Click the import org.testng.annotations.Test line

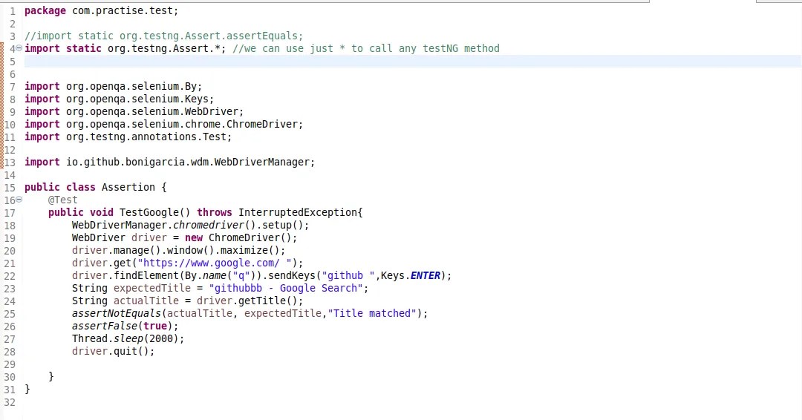[x=128, y=137]
